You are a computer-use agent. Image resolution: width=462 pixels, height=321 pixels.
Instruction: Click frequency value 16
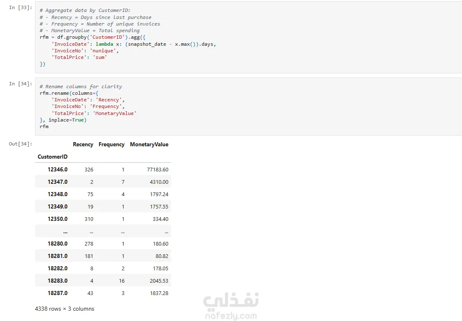coord(122,281)
